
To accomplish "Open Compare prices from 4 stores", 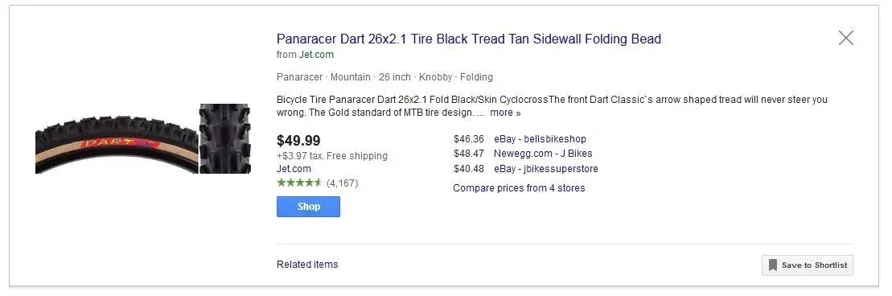I will 519,188.
